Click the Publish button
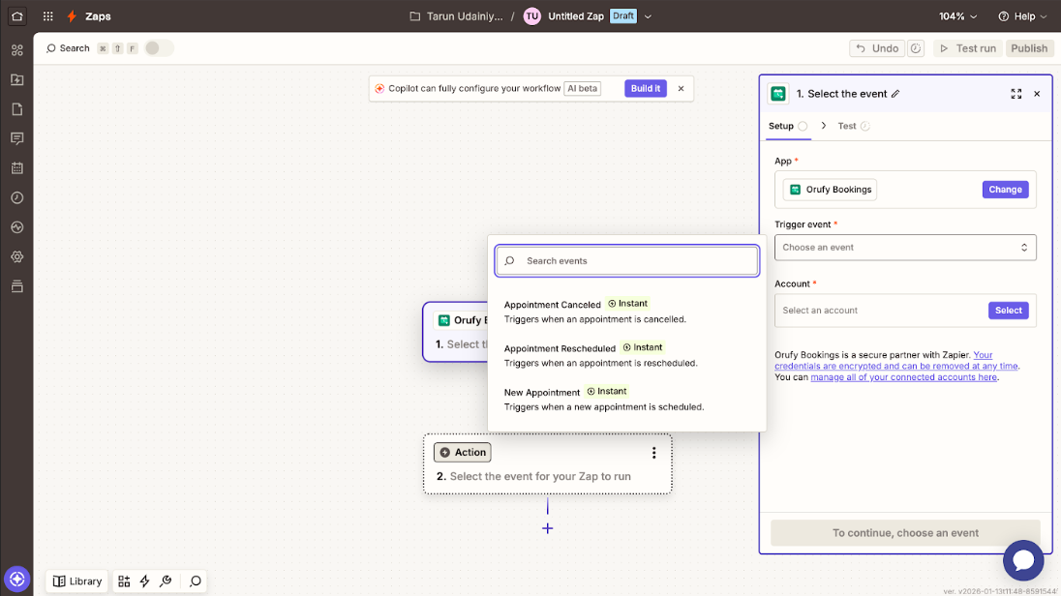The width and height of the screenshot is (1061, 596). 1029,47
